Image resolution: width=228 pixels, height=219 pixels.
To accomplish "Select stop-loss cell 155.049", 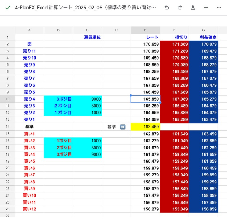I will (174, 209).
